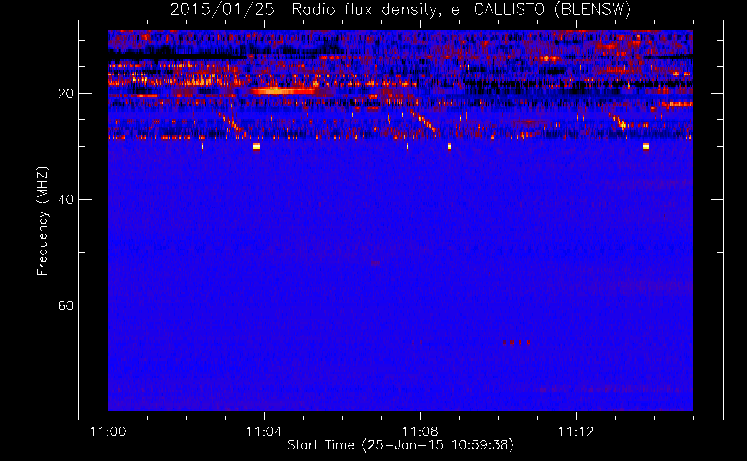The image size is (747, 461).
Task: Click the 'Start Time (25-Jan-15 10:59:38)' label
Action: click(x=400, y=445)
